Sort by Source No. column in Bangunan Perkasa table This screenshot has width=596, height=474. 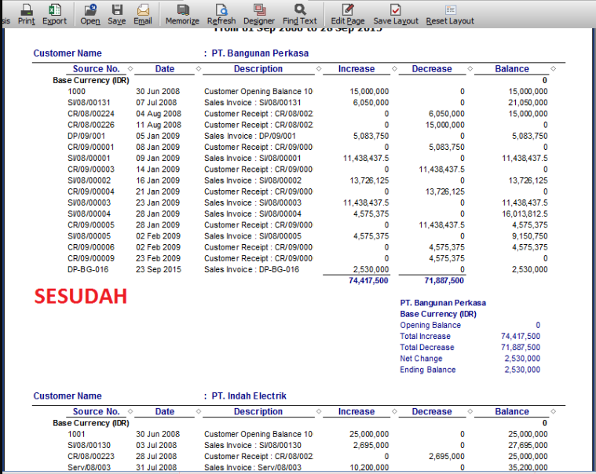130,69
